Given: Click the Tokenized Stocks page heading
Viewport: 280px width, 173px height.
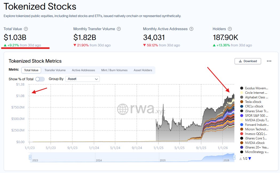Looking at the screenshot, I should coord(40,7).
